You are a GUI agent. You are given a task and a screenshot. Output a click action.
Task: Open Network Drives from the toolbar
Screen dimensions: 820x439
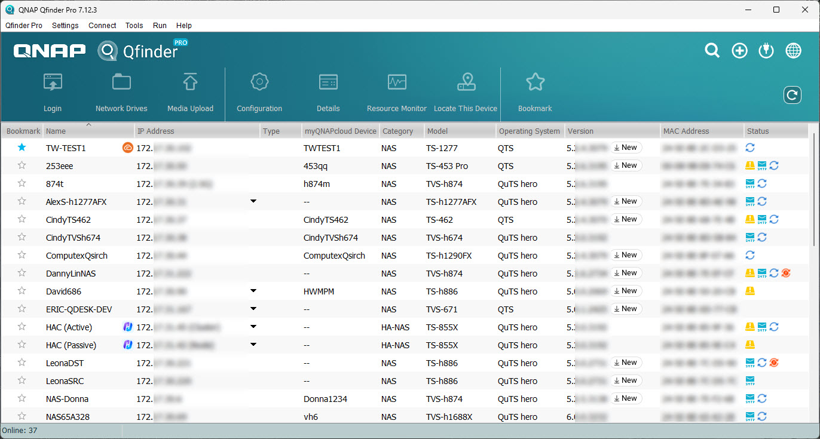point(121,82)
